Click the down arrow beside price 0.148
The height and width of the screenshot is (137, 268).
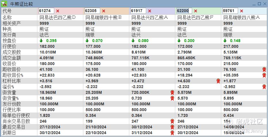(x=225, y=41)
